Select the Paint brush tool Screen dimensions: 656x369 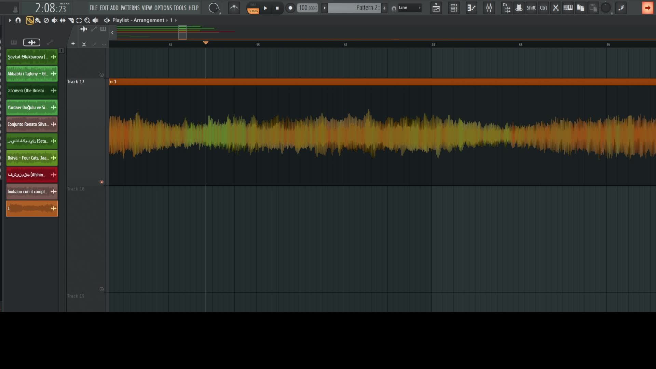38,20
